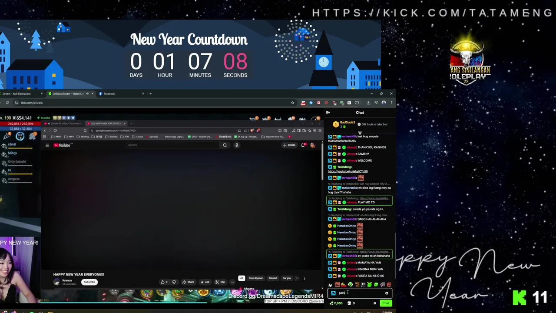The height and width of the screenshot is (313, 556).
Task: Show more filter chips with right arrow
Action: coord(304,278)
